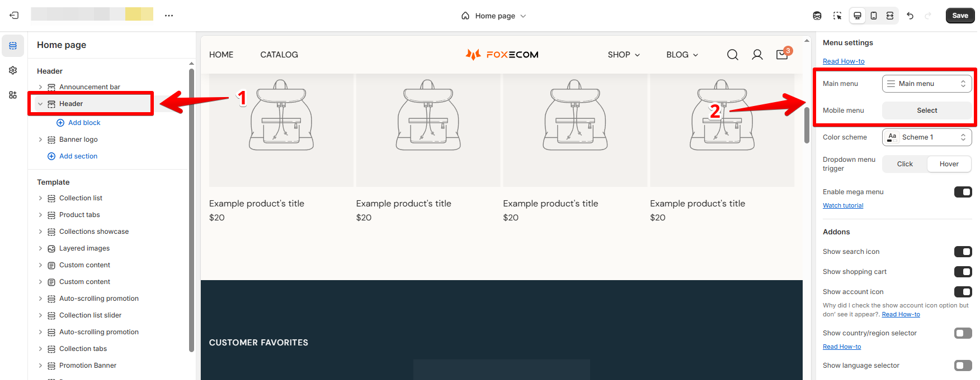980x380 pixels.
Task: Disable the Enable mega menu toggle
Action: click(x=963, y=192)
